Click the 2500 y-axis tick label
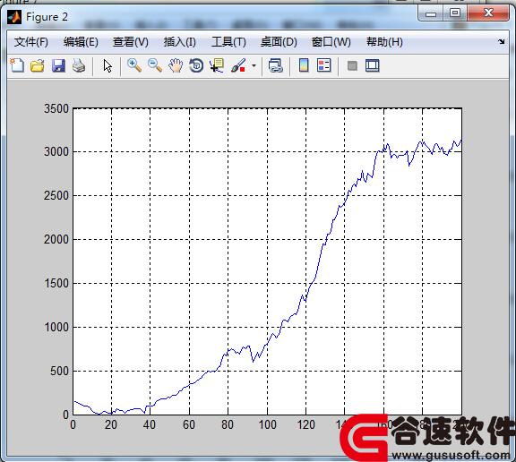This screenshot has width=516, height=462. (56, 195)
